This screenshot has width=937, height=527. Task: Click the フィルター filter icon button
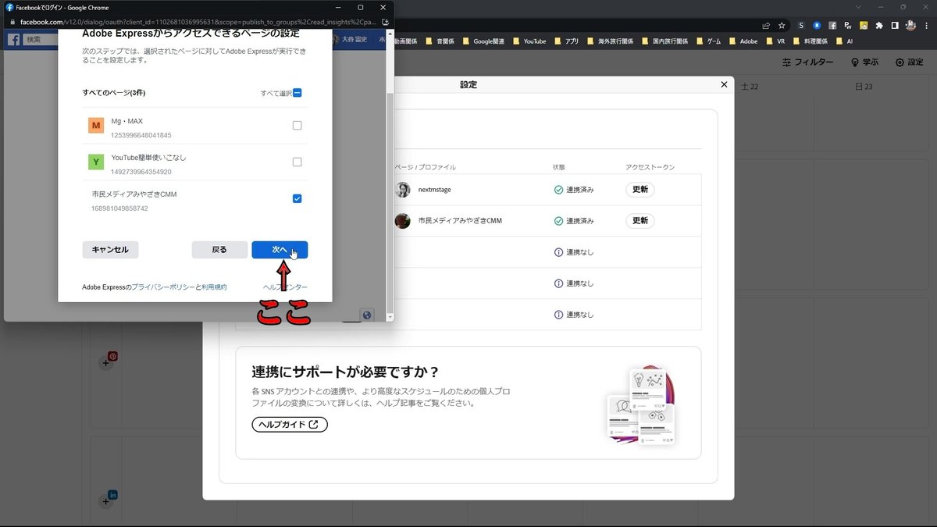coord(808,62)
